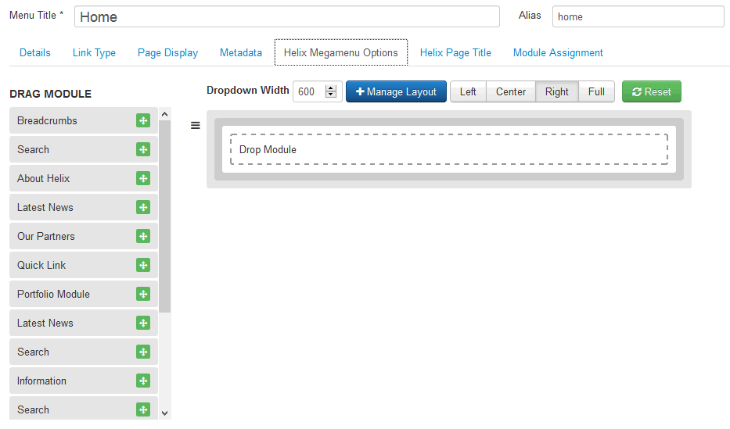Click the move icon beside About Helix
Viewport: 730px width, 429px height.
pyautogui.click(x=142, y=178)
